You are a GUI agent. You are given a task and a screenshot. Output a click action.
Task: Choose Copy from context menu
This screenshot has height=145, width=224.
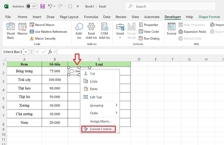pyautogui.click(x=100, y=81)
